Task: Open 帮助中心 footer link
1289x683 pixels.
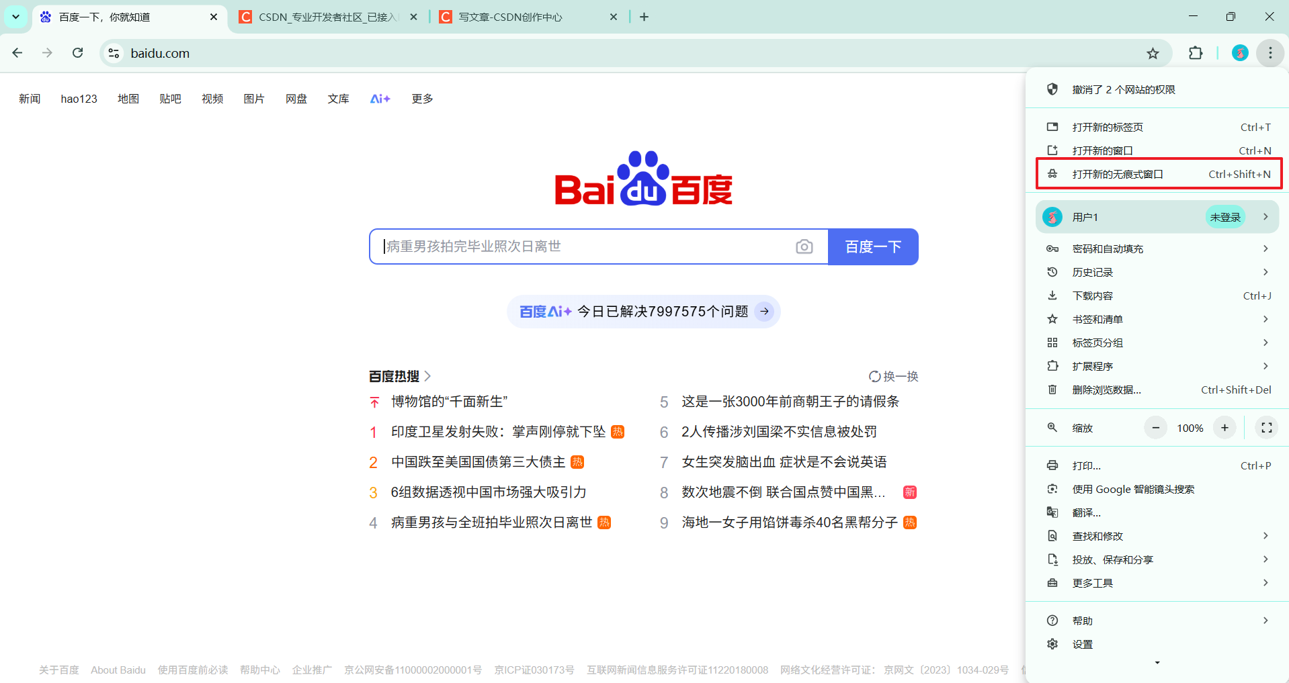Action: (260, 670)
